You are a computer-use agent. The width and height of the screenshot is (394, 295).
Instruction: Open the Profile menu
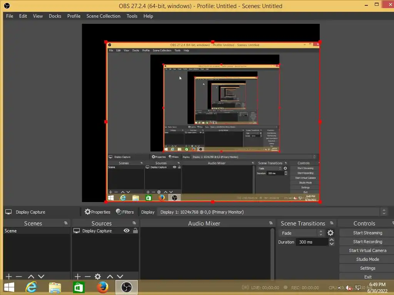pos(74,16)
